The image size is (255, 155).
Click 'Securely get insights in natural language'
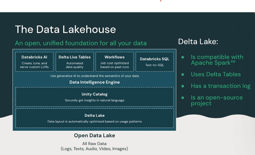click(95, 100)
